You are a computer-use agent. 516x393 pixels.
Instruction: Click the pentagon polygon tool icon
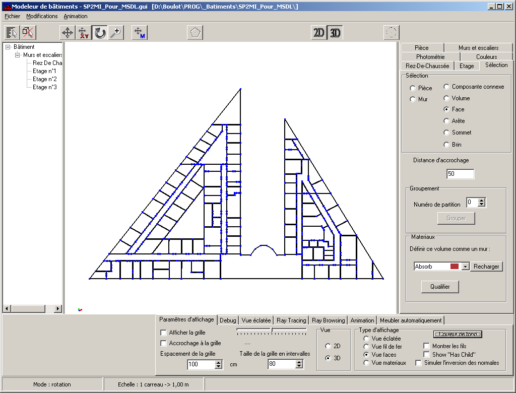(x=195, y=33)
